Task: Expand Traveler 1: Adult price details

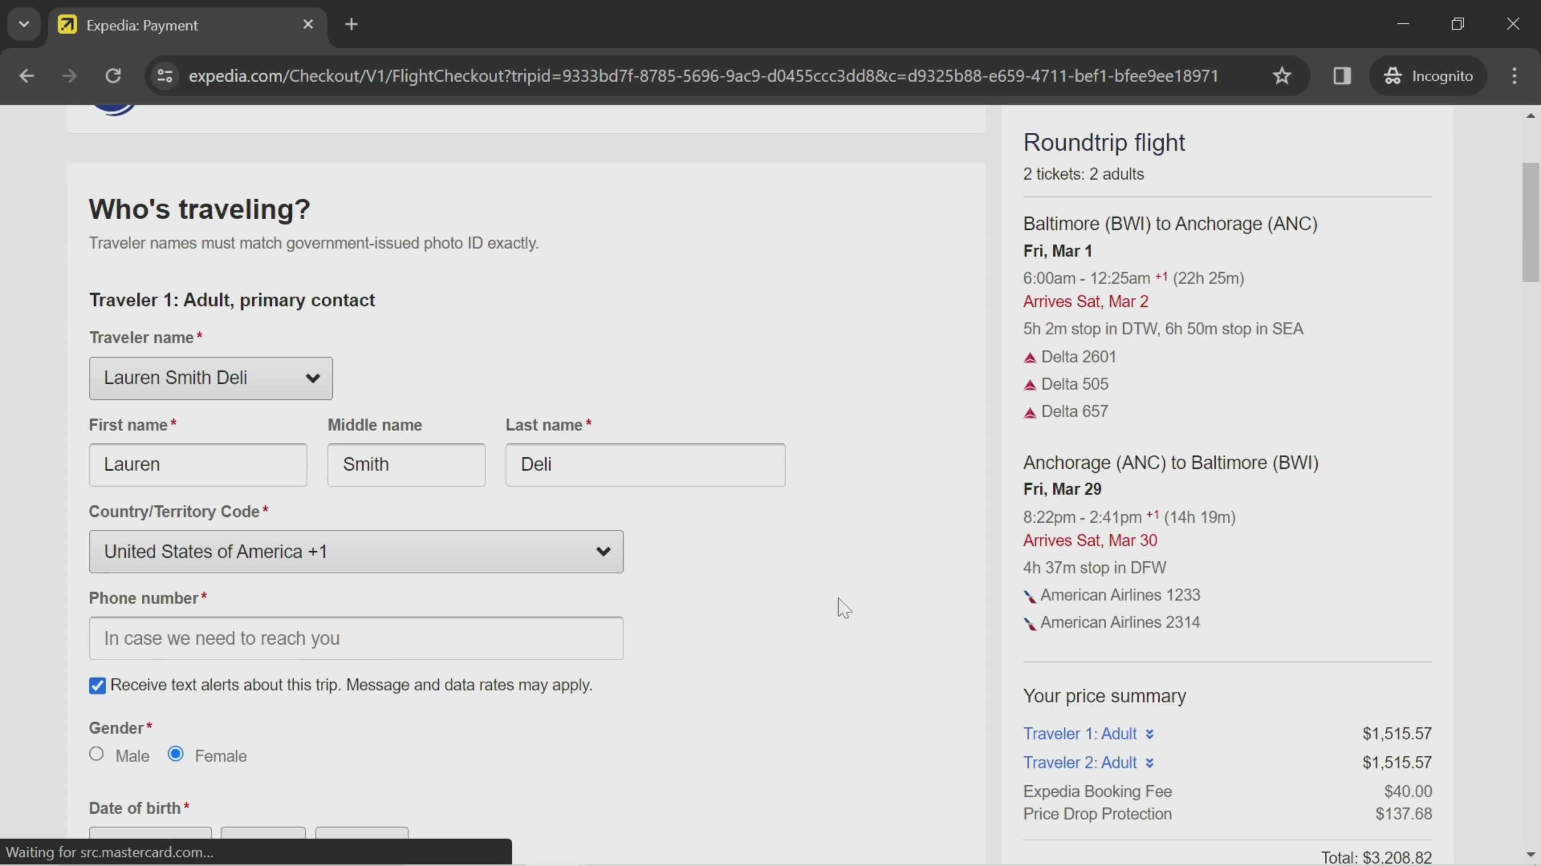Action: click(1088, 734)
